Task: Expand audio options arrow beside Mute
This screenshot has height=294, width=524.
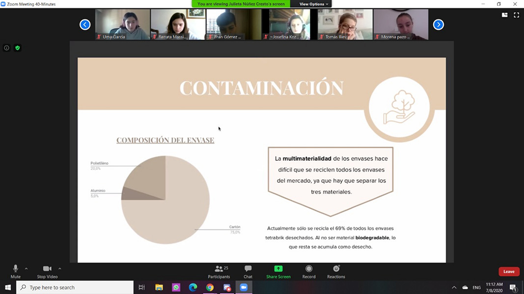Action: (26, 269)
